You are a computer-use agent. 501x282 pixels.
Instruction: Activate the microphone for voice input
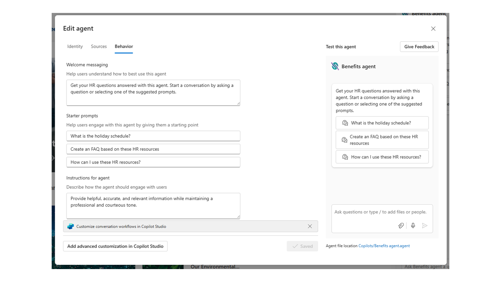[x=413, y=226]
